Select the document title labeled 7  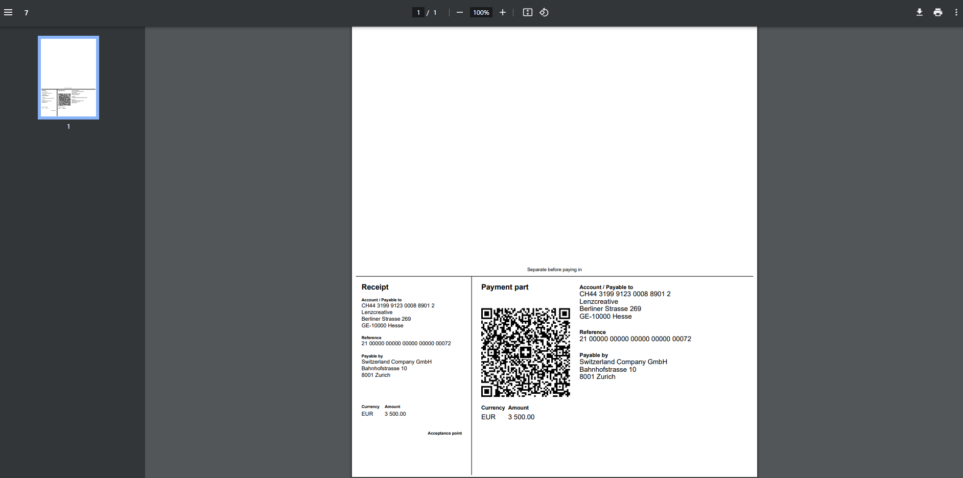[26, 12]
